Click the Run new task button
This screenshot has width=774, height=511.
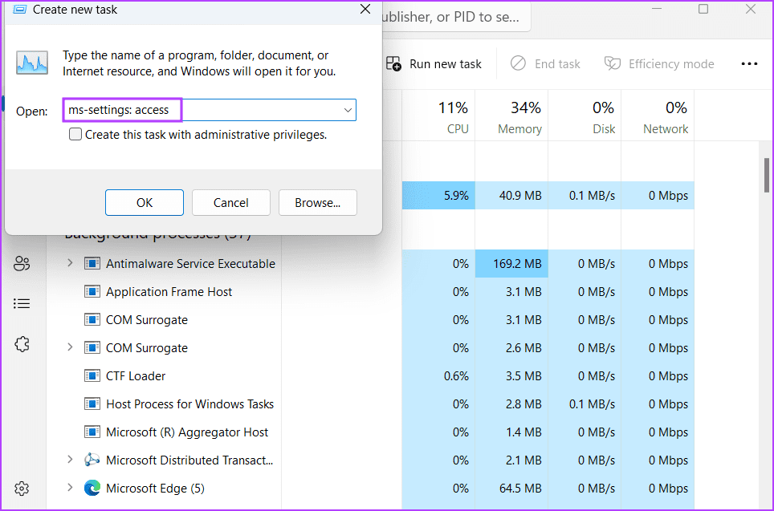[x=434, y=64]
